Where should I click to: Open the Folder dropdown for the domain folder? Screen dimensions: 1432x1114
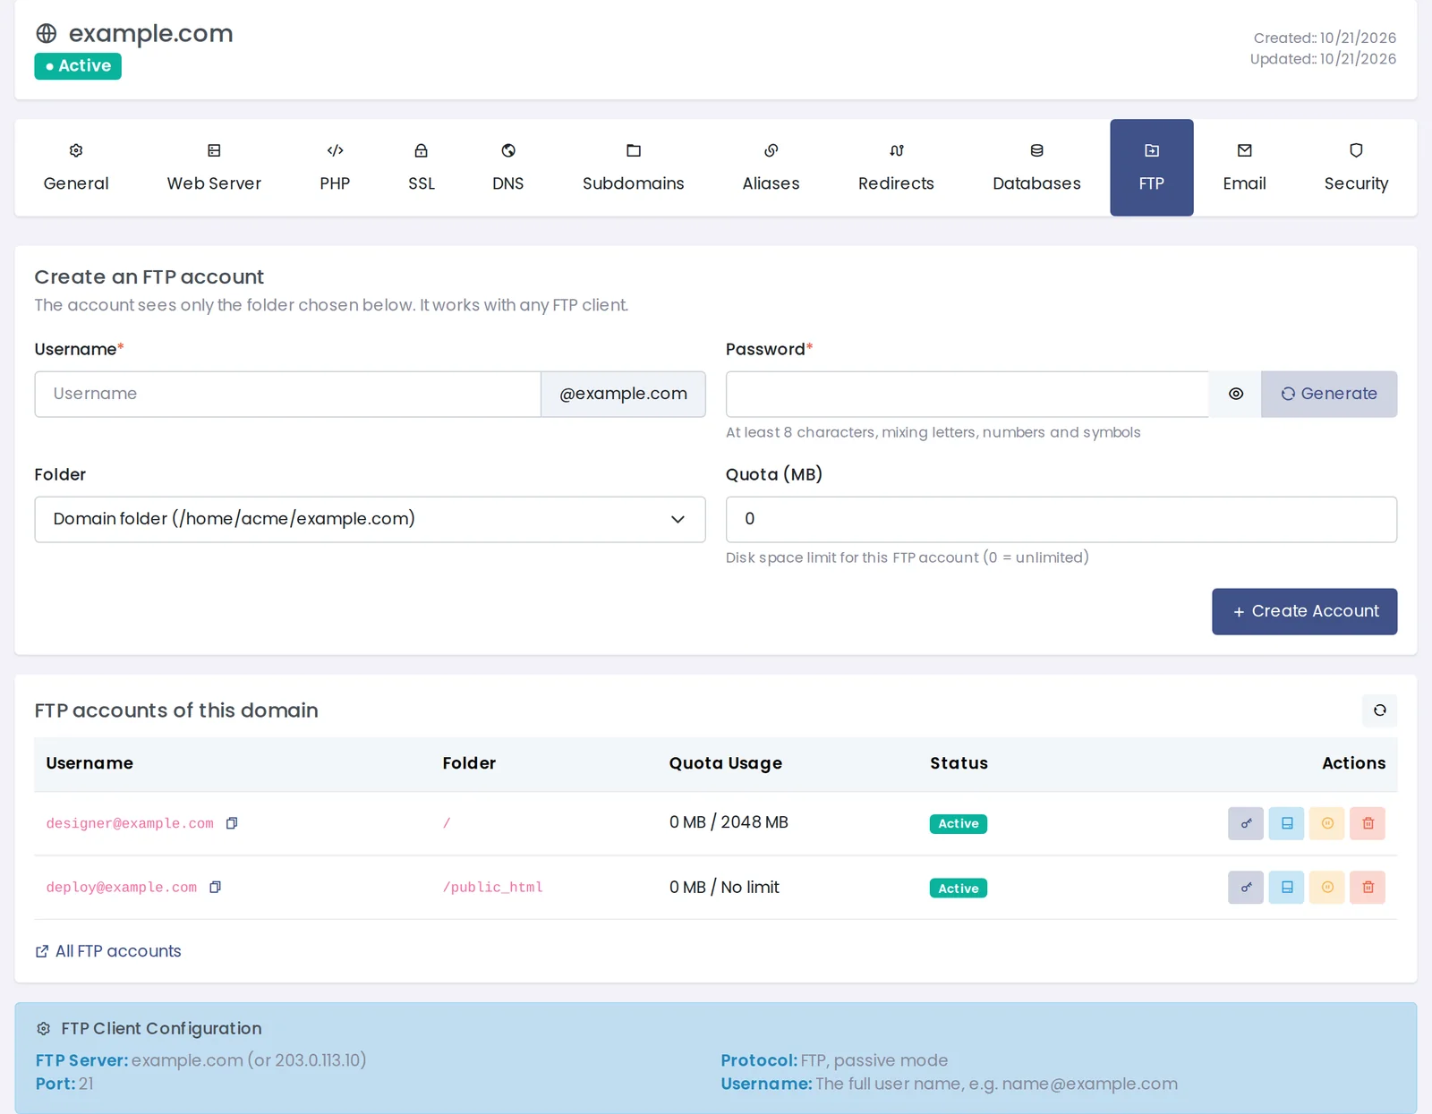(x=370, y=519)
